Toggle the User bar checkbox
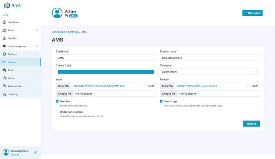Screen dimensions: 275x159 [x=57, y=101]
